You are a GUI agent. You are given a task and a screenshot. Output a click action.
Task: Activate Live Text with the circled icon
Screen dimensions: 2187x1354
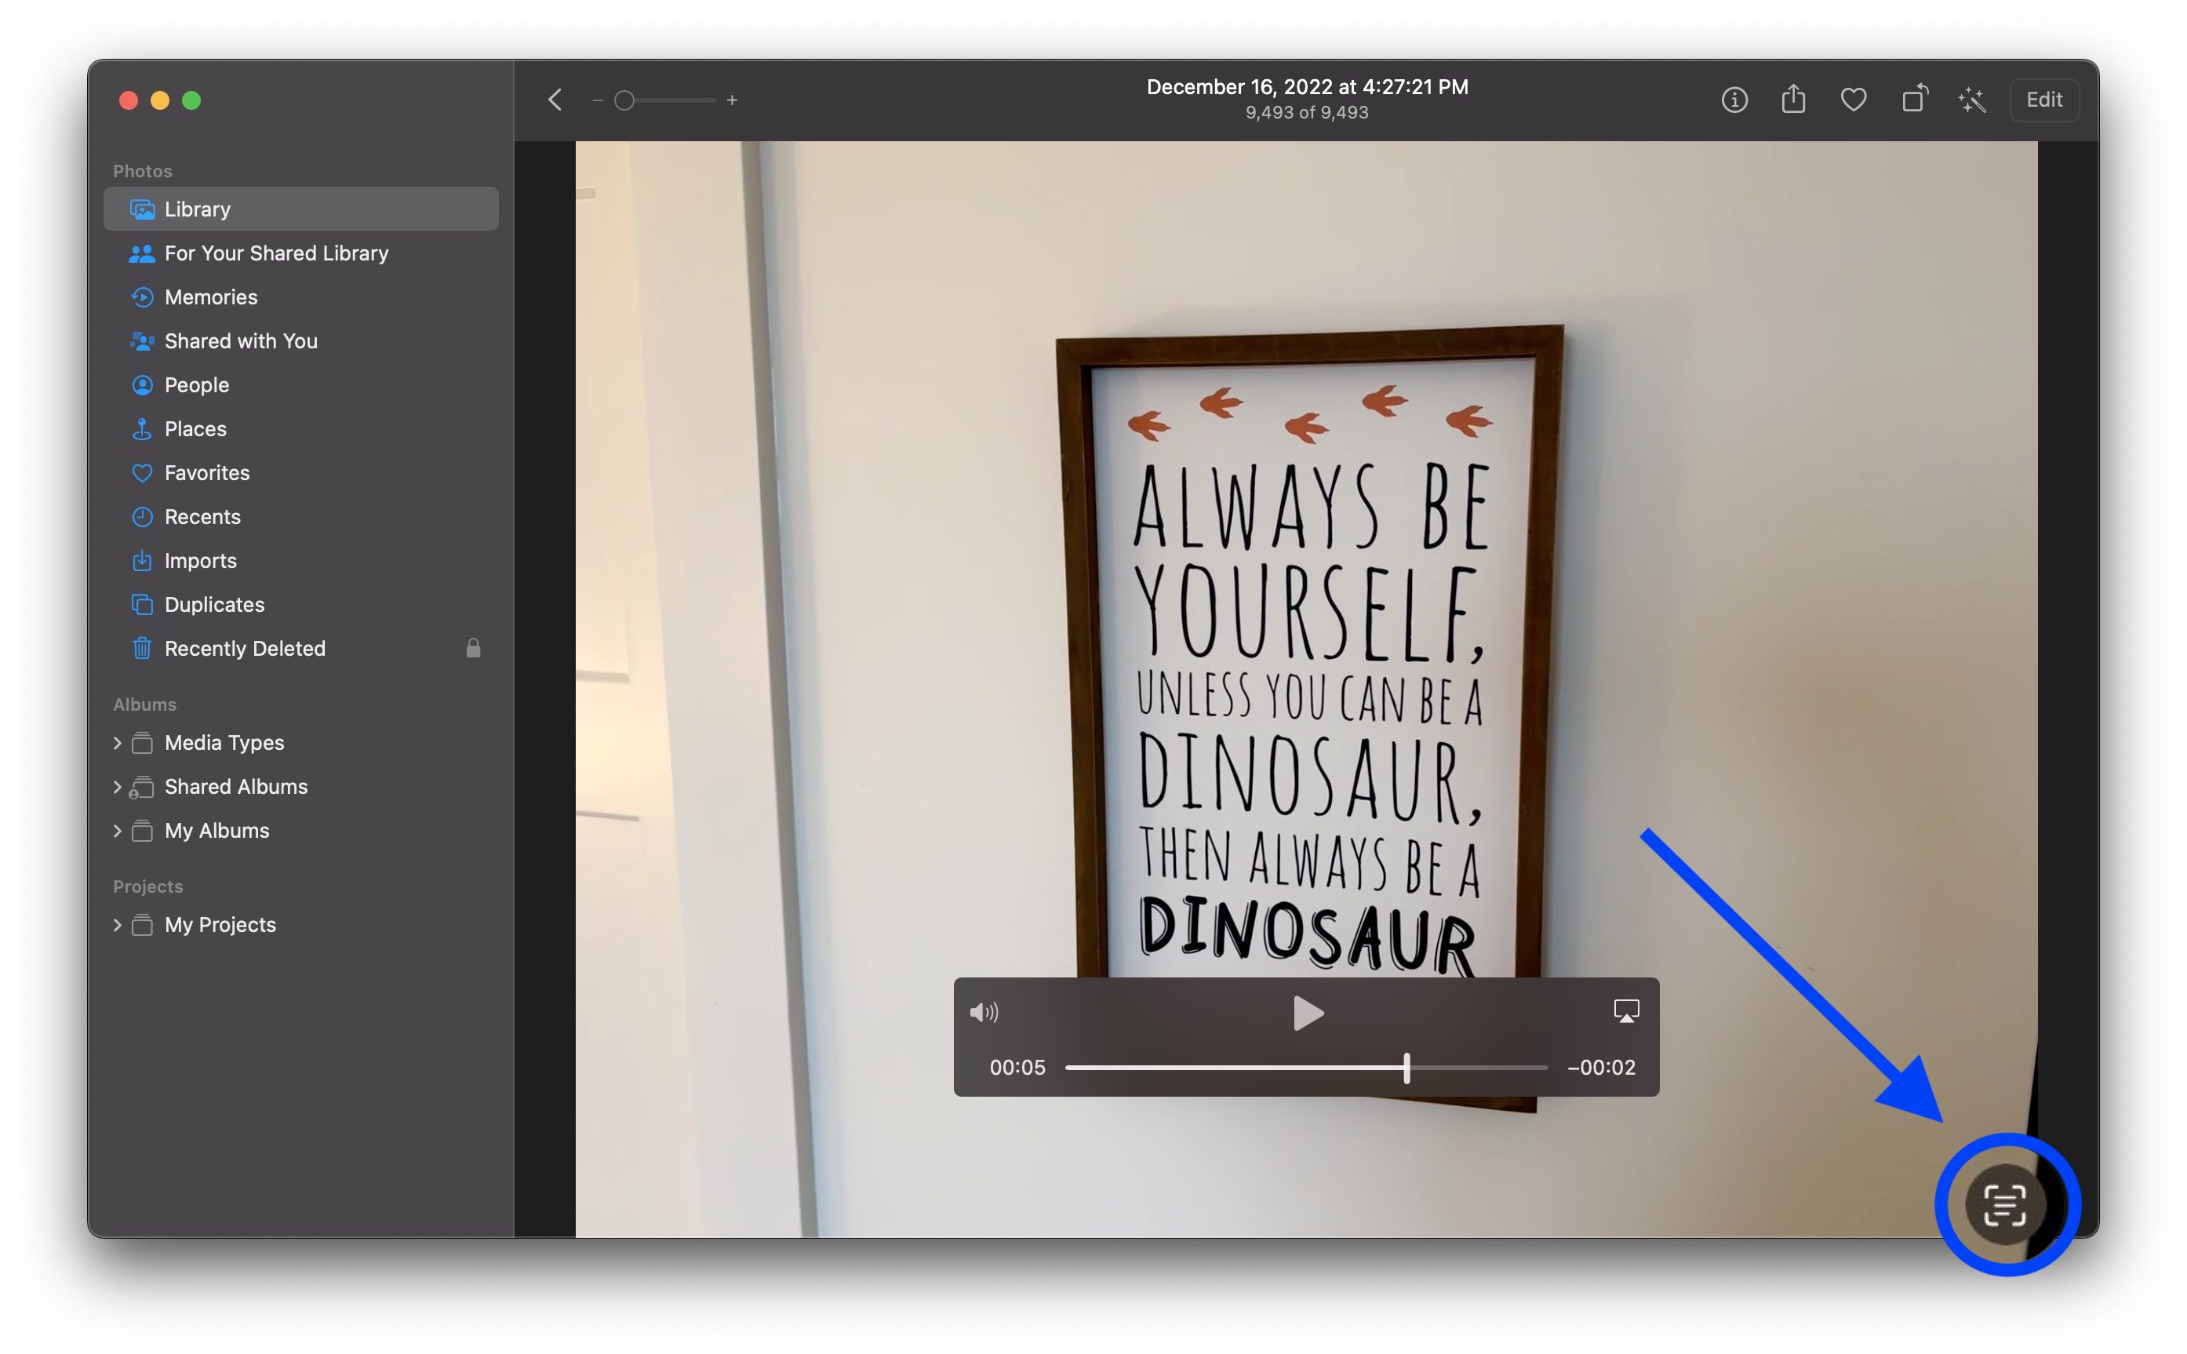(2004, 1204)
